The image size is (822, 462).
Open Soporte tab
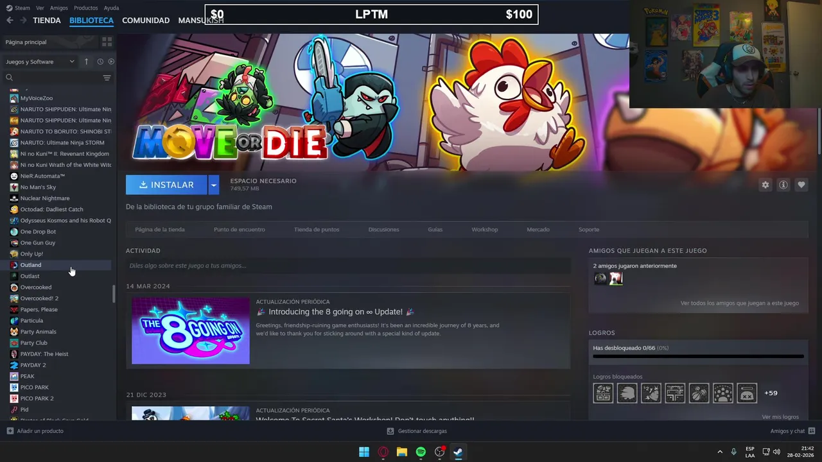pos(589,230)
